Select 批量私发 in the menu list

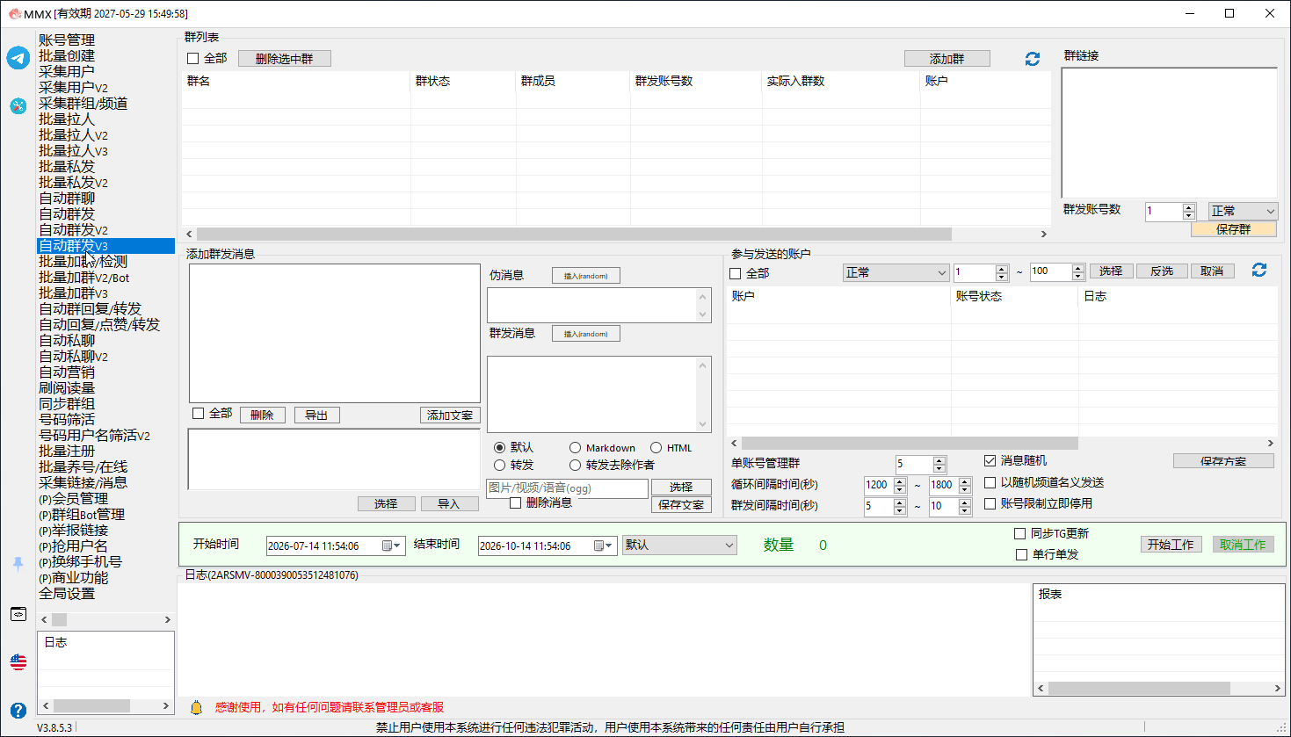tap(67, 167)
